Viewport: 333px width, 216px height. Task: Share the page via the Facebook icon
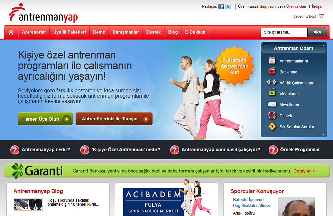tap(221, 6)
